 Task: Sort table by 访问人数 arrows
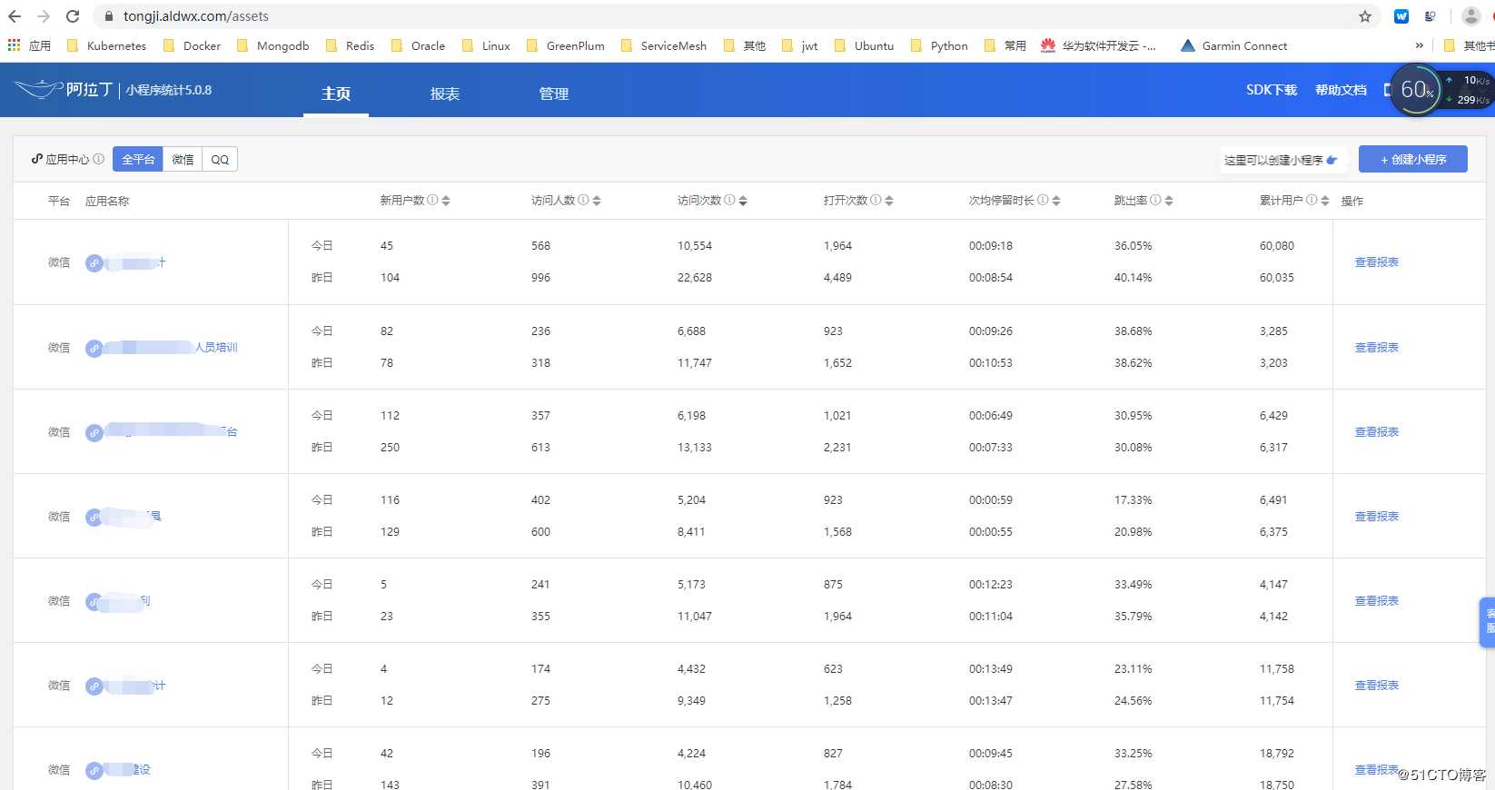pyautogui.click(x=597, y=201)
